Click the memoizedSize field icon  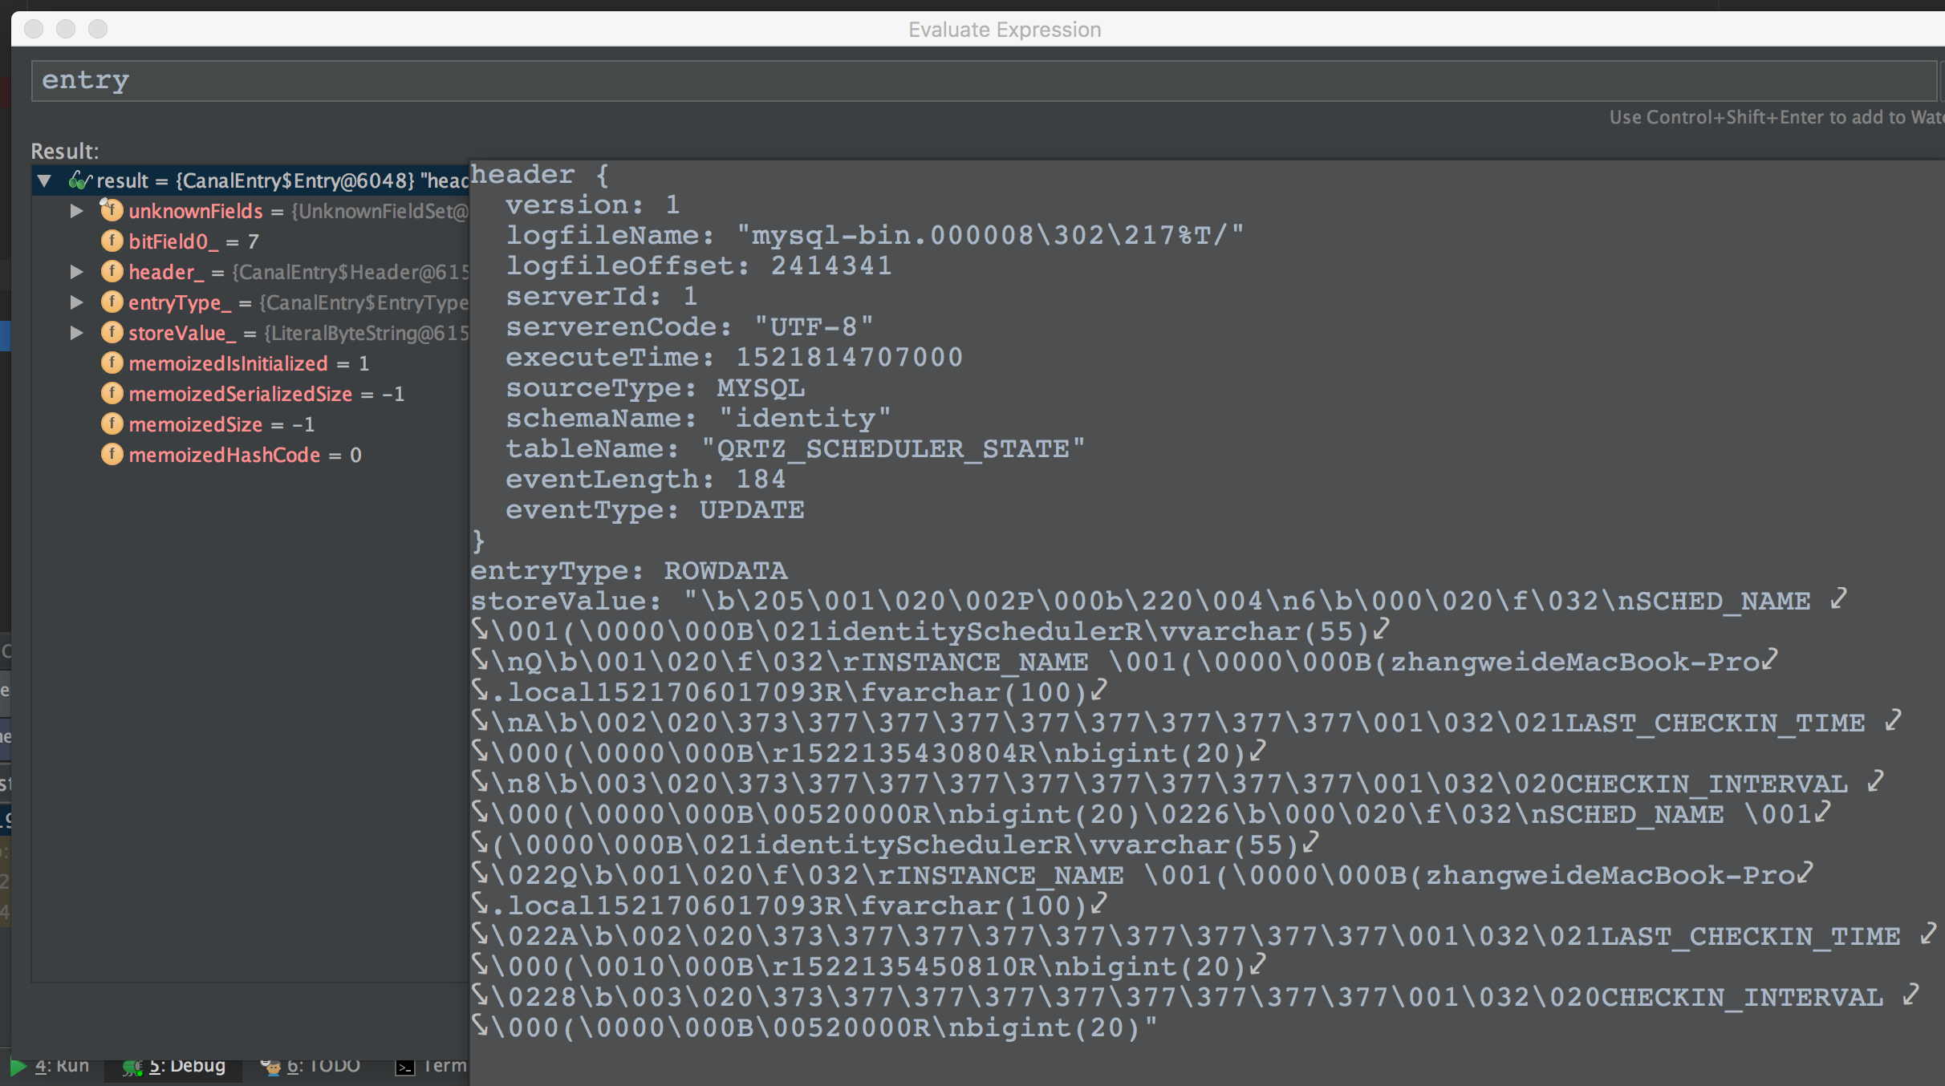(112, 423)
